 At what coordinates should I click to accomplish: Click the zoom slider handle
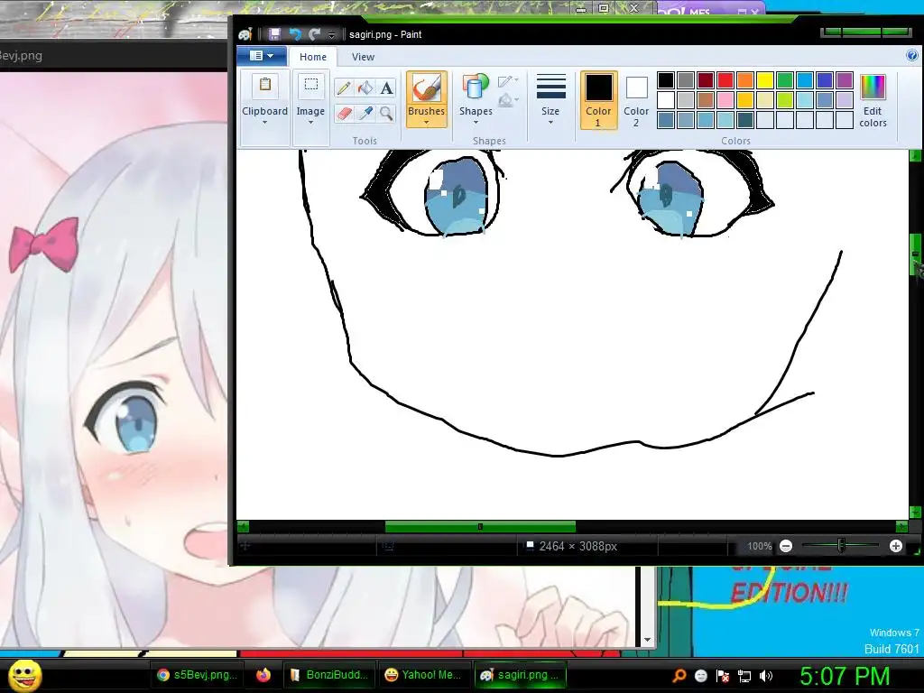tap(842, 546)
